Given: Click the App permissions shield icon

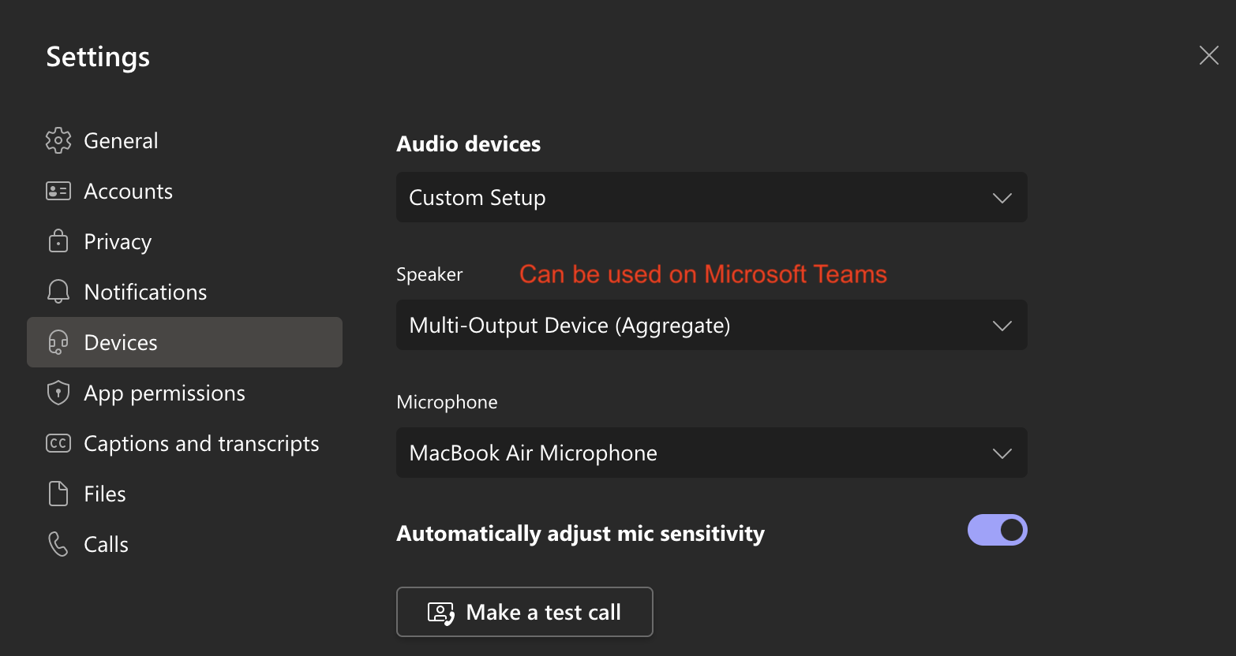Looking at the screenshot, I should point(58,393).
